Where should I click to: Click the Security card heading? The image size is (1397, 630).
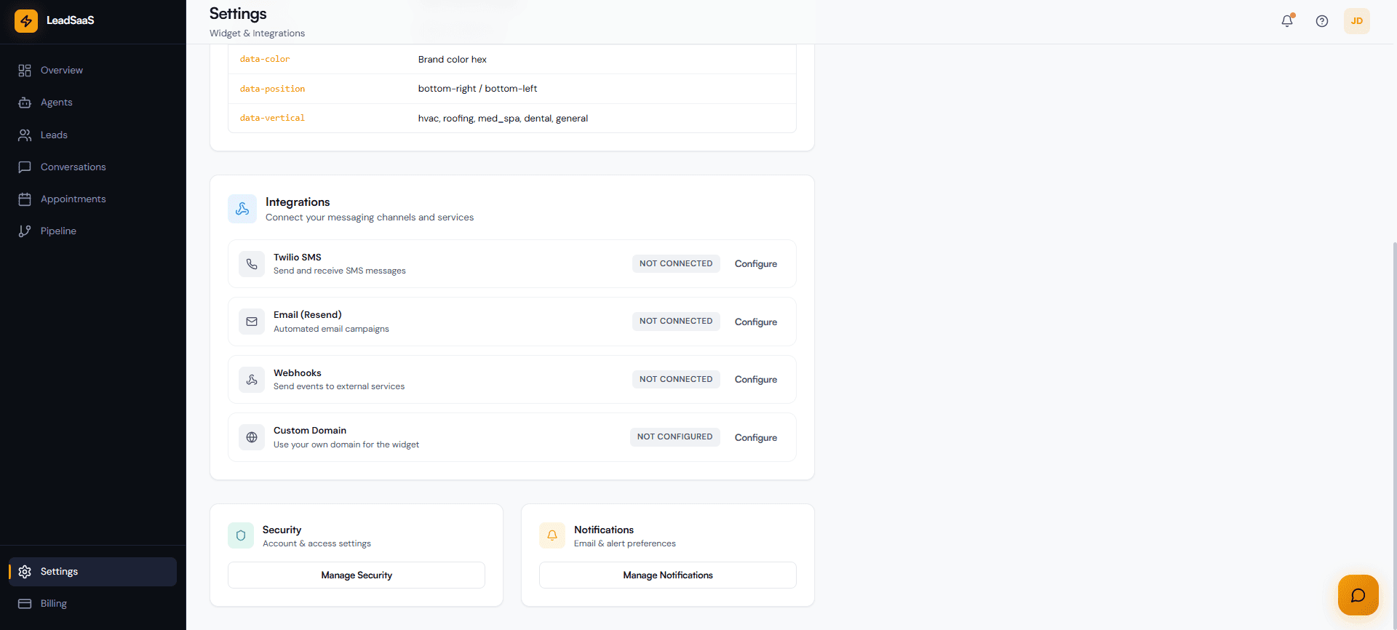(x=282, y=530)
